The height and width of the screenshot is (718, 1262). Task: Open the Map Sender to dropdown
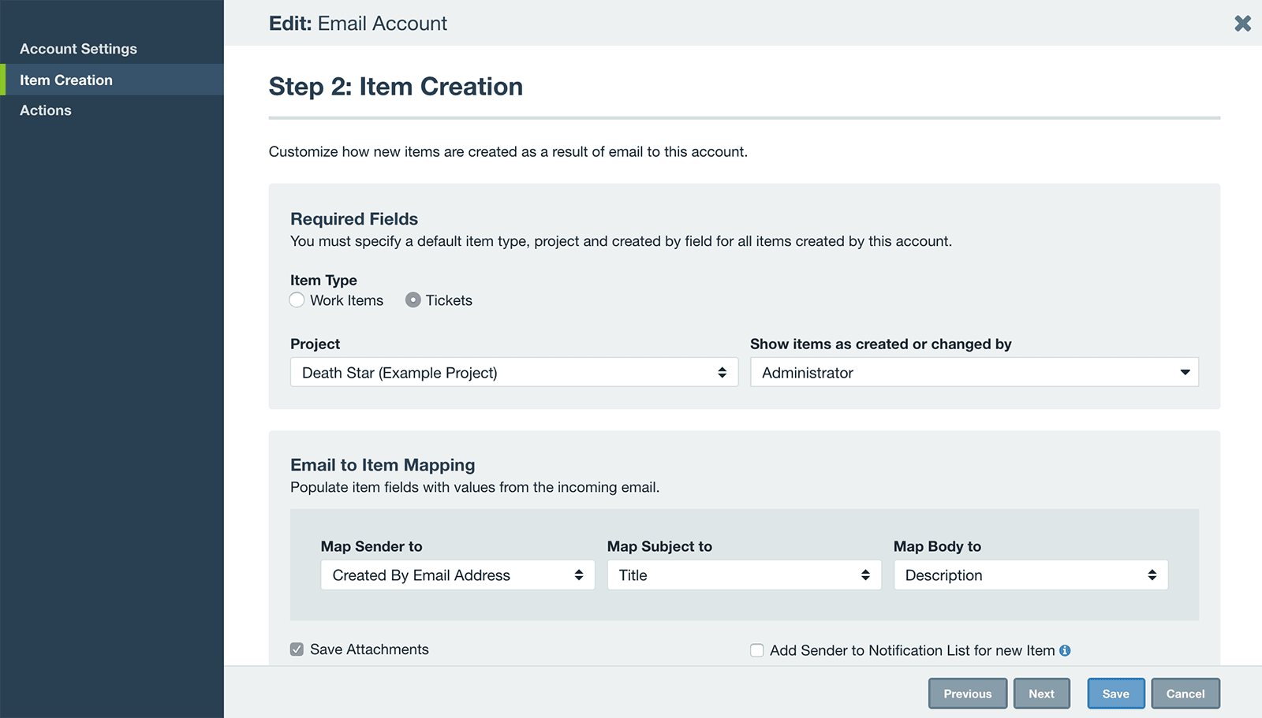457,575
